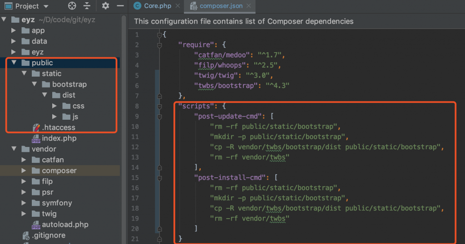This screenshot has width=465, height=244.
Task: Expand the data folder
Action: (14, 41)
